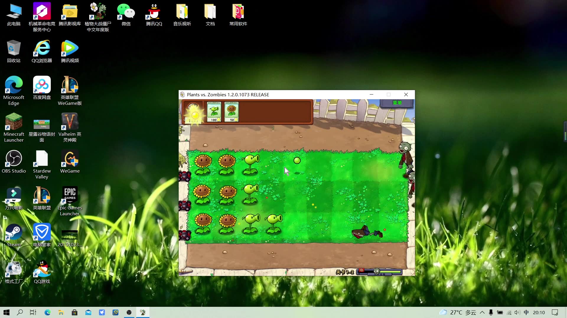Screen dimensions: 567x318
Task: Open the volume control in tray
Action: pos(517,312)
